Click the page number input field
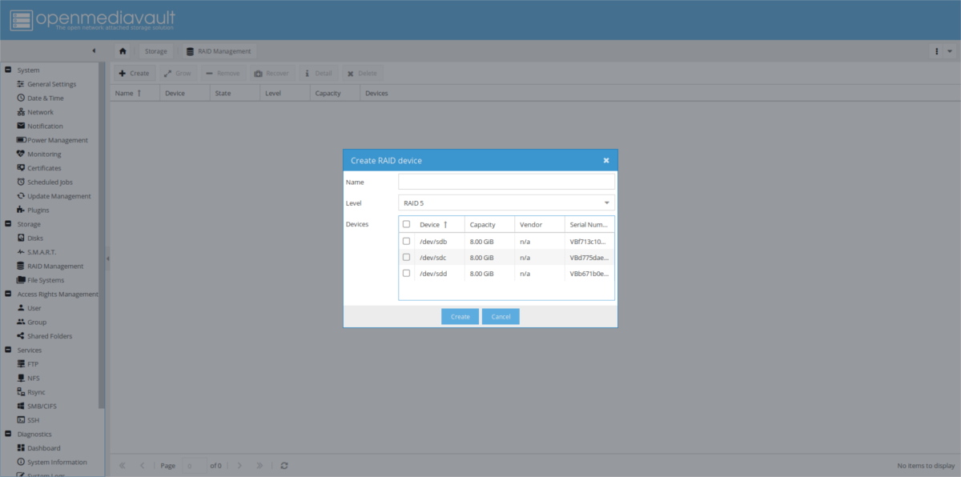 pyautogui.click(x=193, y=465)
